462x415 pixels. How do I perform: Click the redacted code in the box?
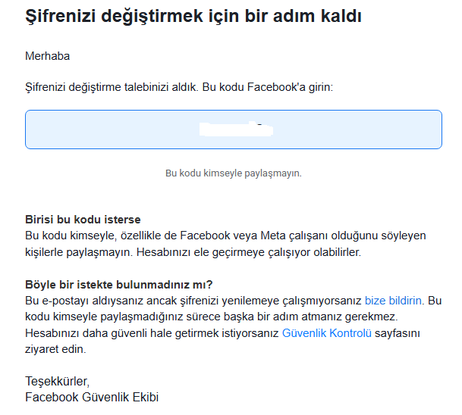pyautogui.click(x=236, y=129)
